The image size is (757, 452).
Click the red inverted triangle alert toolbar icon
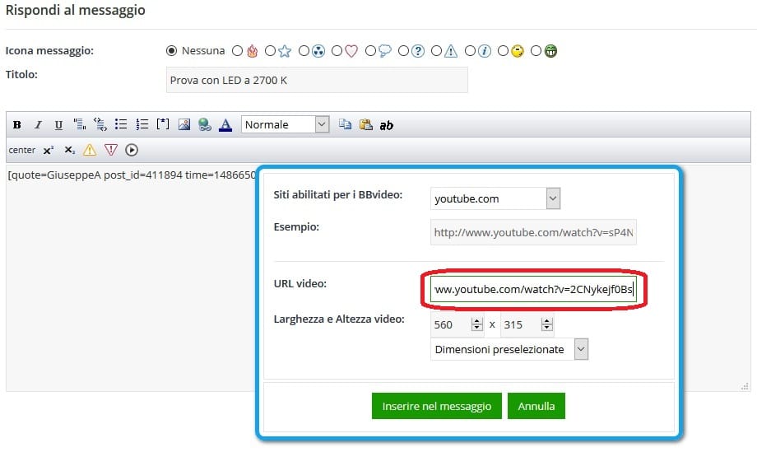(110, 150)
